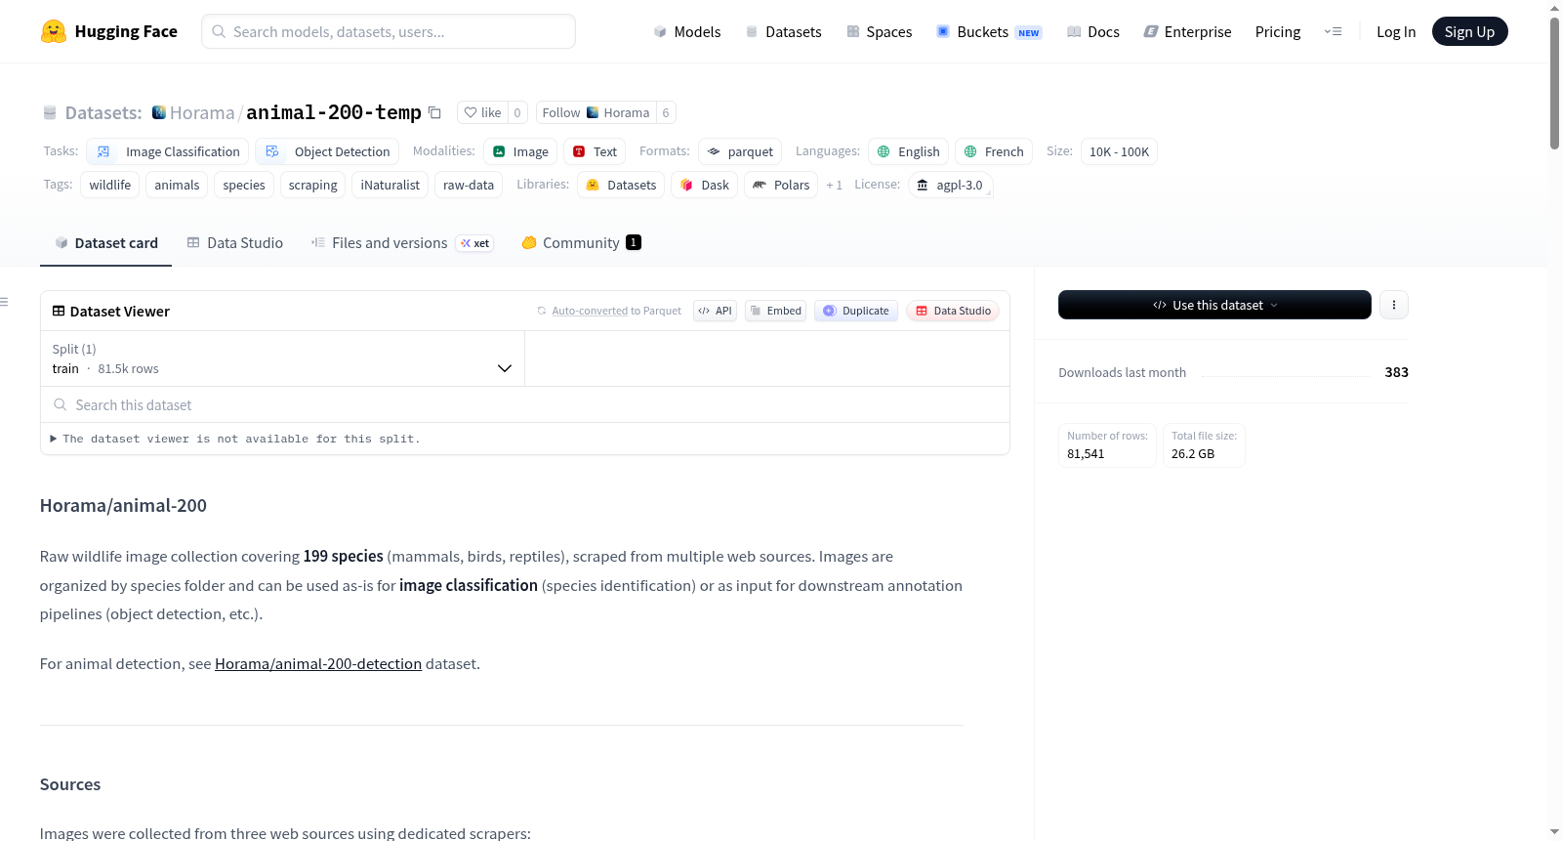Filter by the scraping tag
The width and height of the screenshot is (1562, 841).
point(313,185)
